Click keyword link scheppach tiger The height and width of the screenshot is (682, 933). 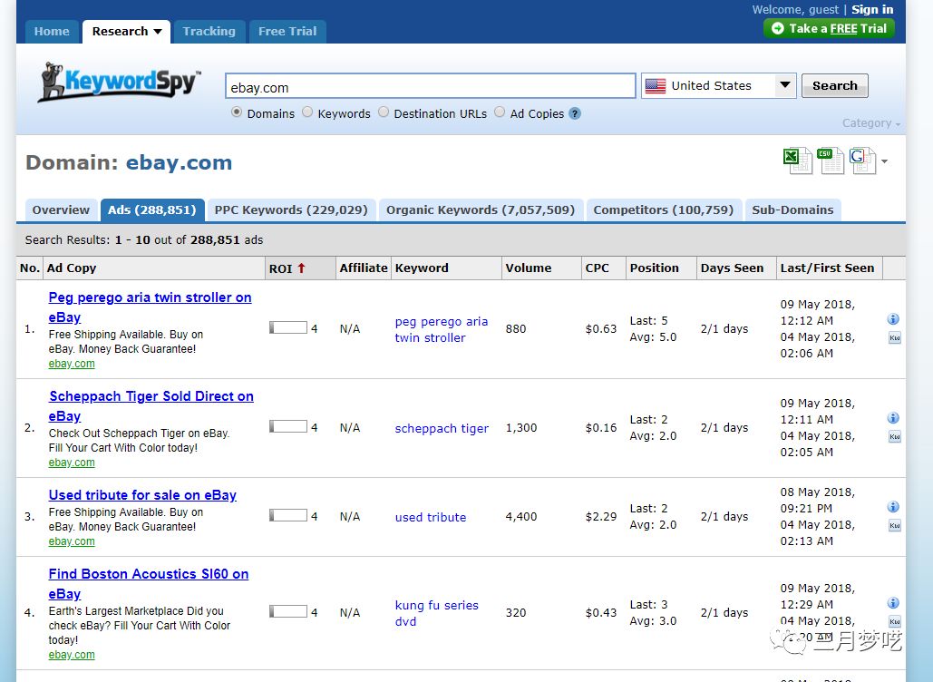click(442, 428)
